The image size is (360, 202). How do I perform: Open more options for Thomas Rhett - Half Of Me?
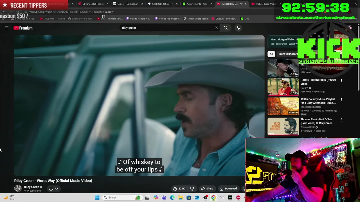click(341, 120)
